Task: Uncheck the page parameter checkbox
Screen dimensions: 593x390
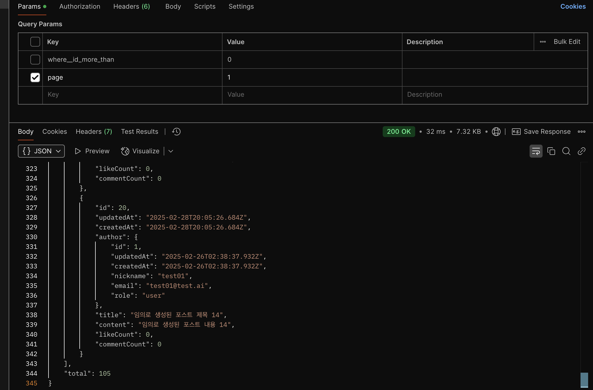Action: point(35,77)
